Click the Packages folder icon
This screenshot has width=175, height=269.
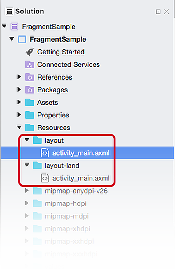point(29,90)
